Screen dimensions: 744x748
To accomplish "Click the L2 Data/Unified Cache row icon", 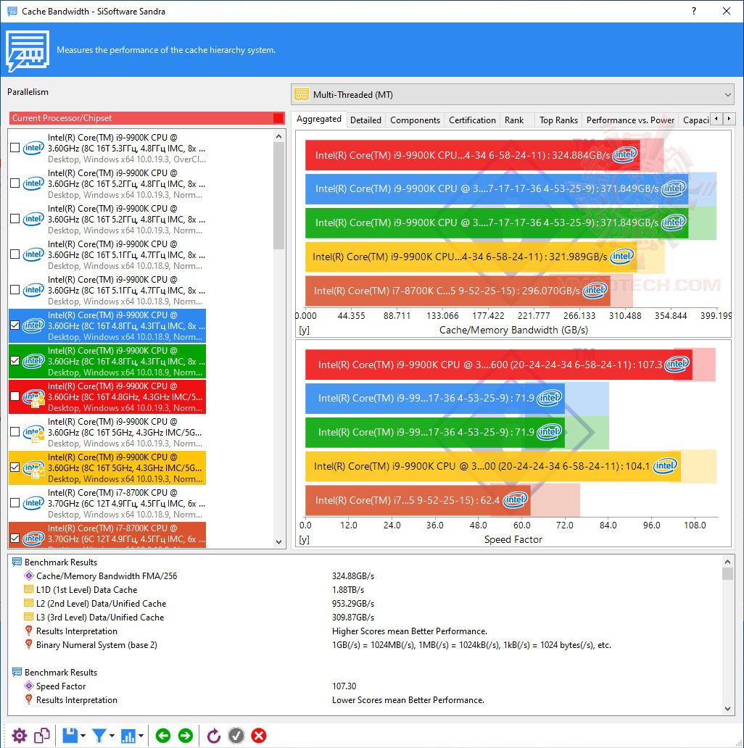I will click(28, 604).
